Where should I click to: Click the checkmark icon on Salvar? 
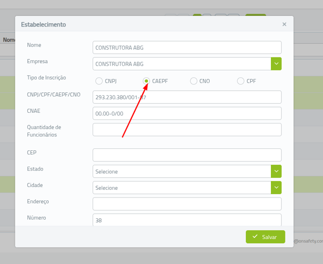tap(255, 237)
